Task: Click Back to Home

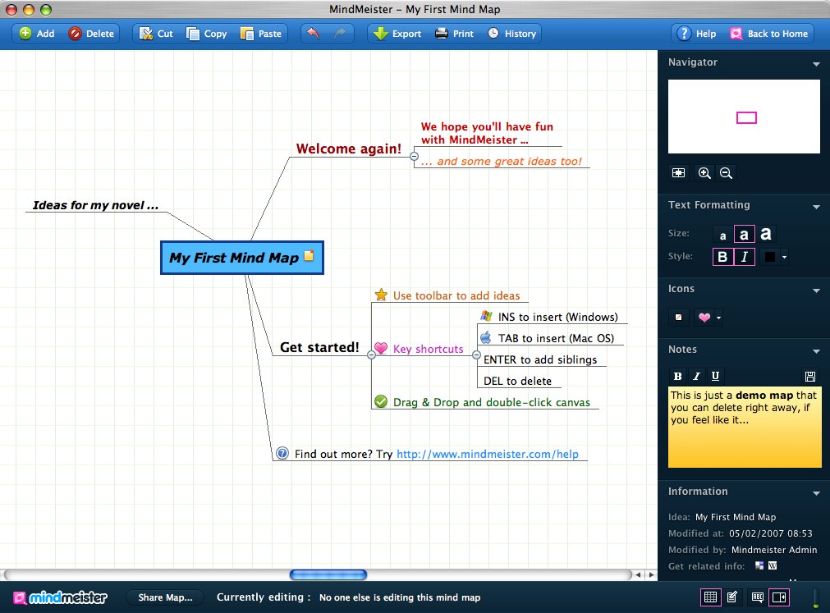Action: point(769,34)
